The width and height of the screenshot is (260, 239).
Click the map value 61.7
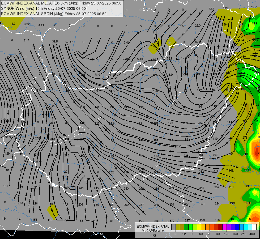point(26,40)
